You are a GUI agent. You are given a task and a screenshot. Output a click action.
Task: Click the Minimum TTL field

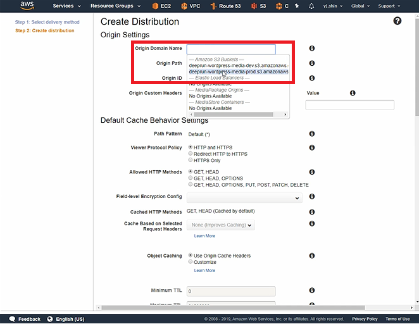tap(231, 292)
